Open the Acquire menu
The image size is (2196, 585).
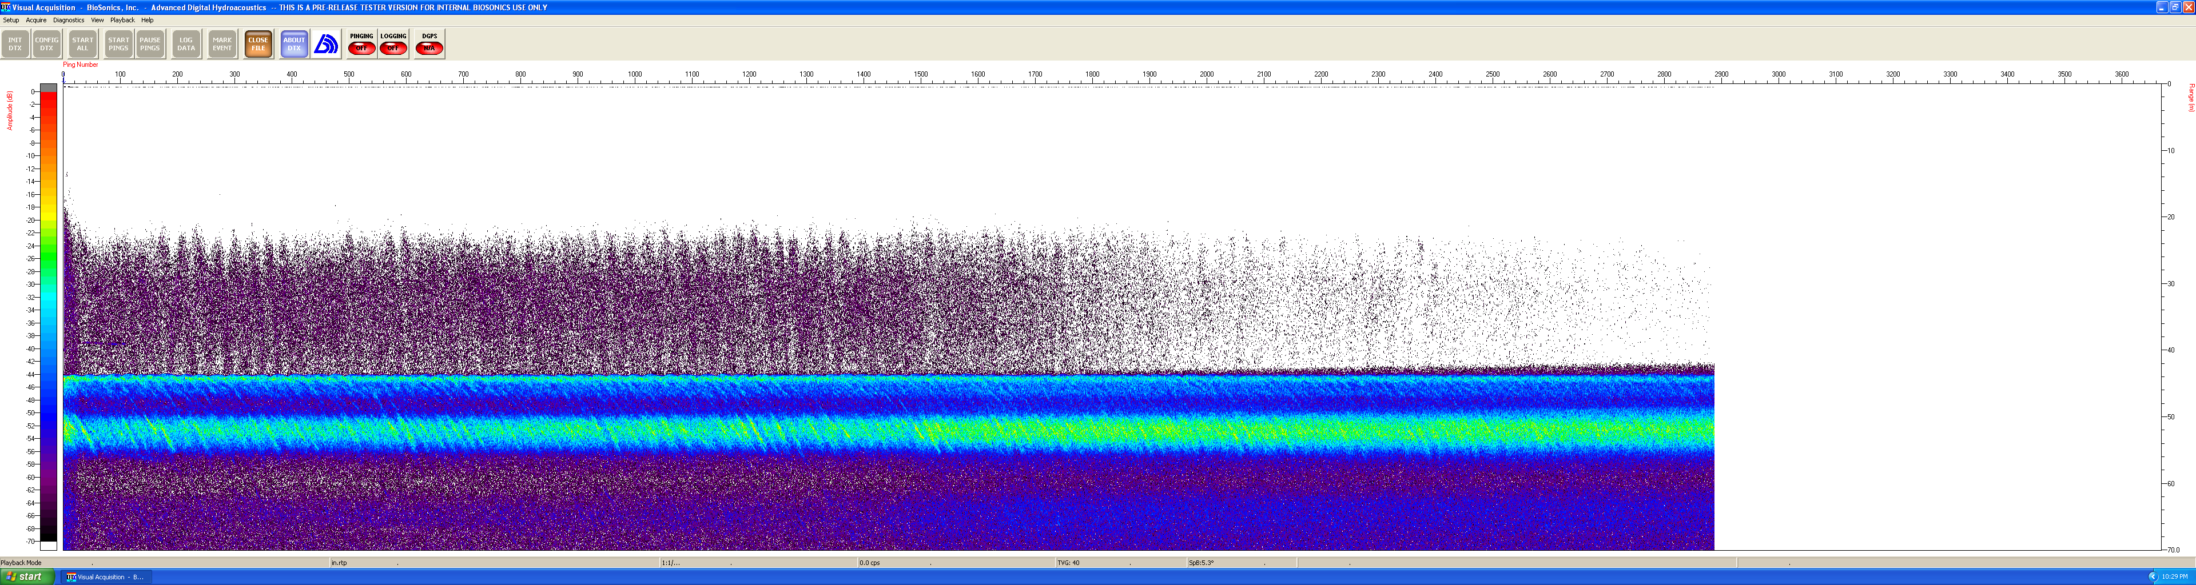(x=36, y=21)
